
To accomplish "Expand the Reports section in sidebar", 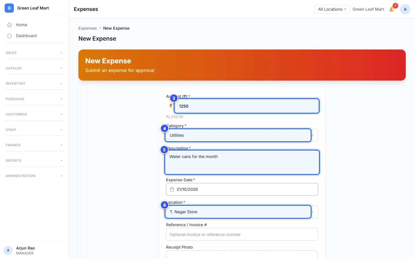I will pos(34,161).
